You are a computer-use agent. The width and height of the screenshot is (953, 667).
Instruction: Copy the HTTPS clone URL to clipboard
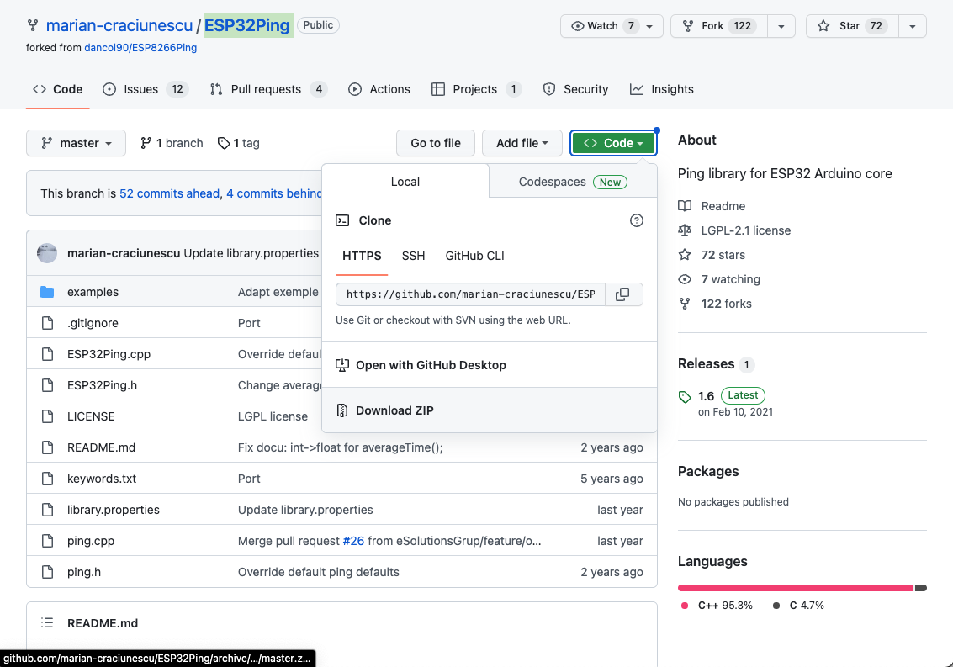(623, 294)
